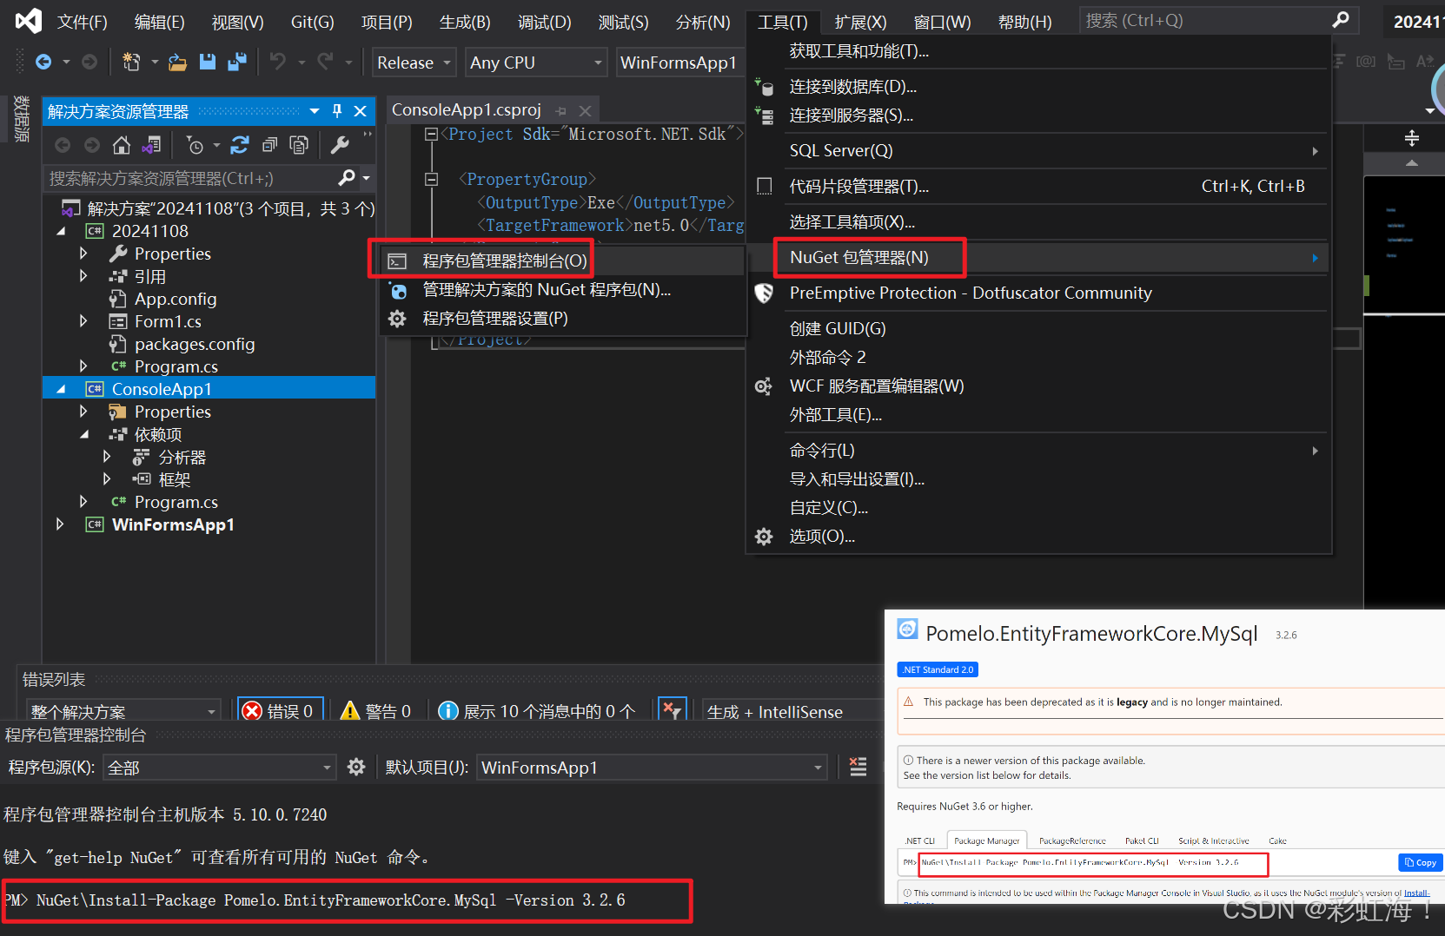This screenshot has height=936, width=1445.
Task: Switch to the .NET CLI tab on NuGet page
Action: click(x=919, y=840)
